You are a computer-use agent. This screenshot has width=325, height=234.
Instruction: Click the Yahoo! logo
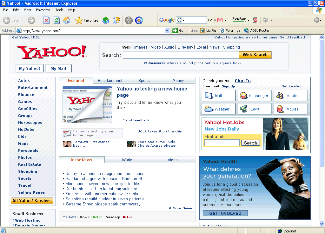click(52, 52)
